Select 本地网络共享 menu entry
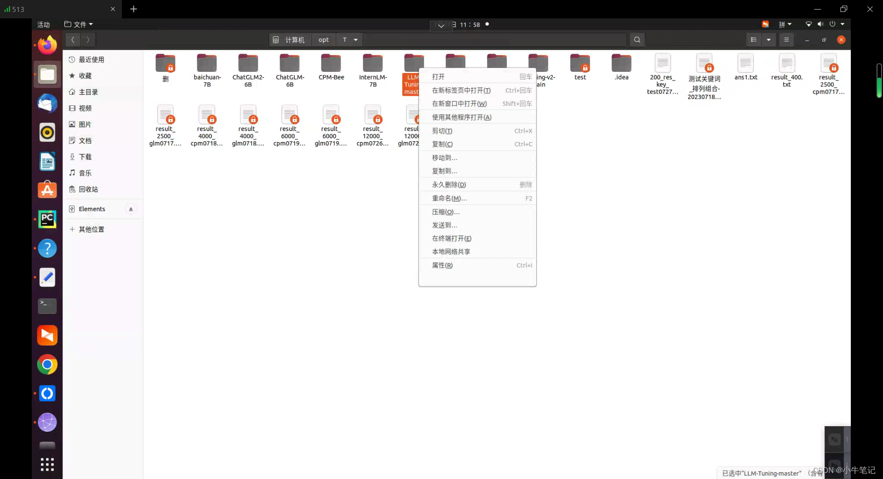 477,252
